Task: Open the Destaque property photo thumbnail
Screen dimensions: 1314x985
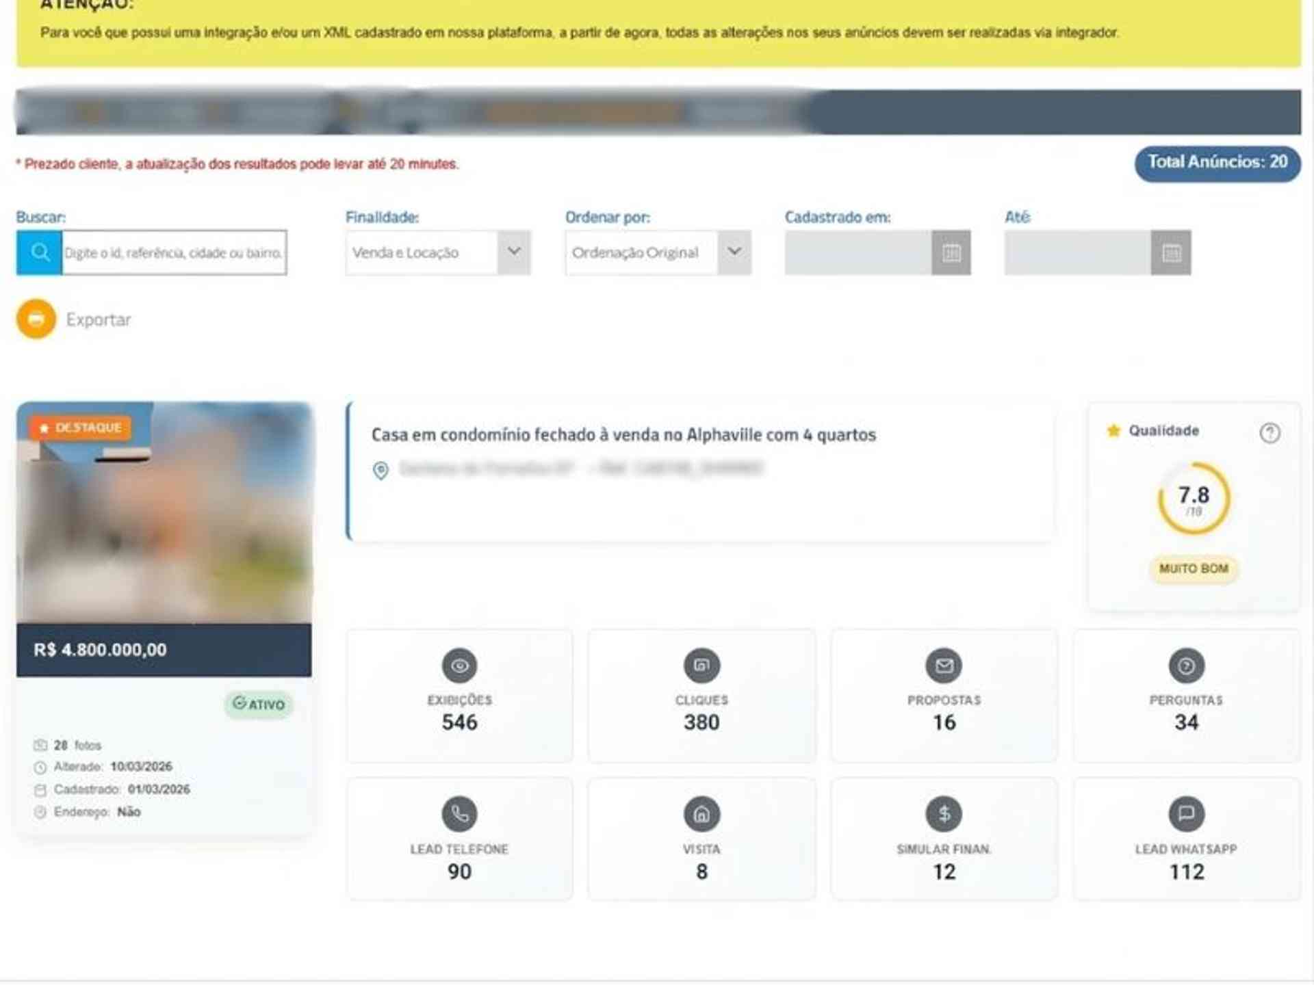Action: point(164,520)
